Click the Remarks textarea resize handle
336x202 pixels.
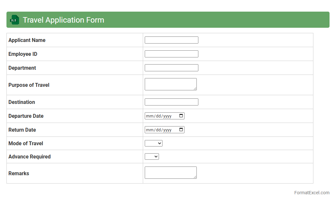195,177
